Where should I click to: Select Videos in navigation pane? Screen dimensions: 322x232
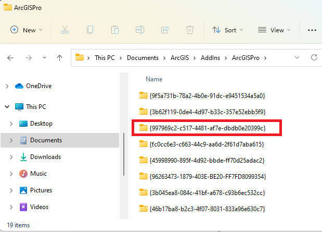click(x=34, y=207)
